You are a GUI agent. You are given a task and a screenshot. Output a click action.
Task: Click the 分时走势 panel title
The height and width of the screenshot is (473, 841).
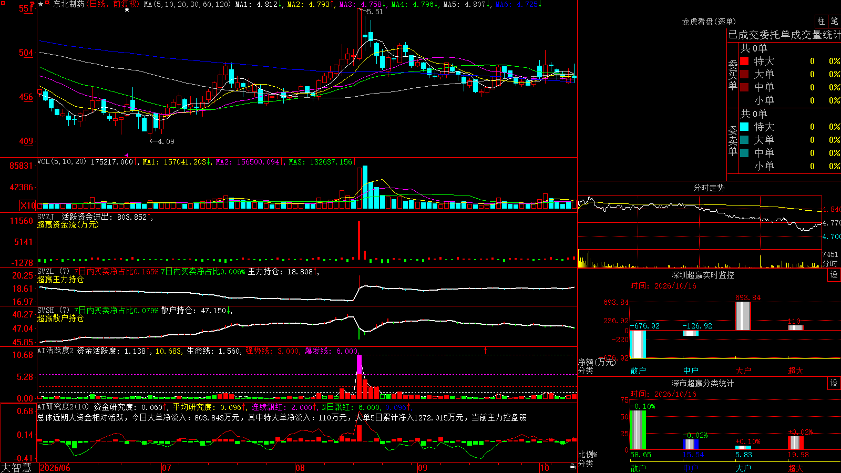coord(709,188)
